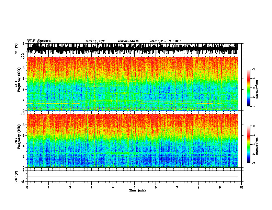The width and height of the screenshot is (272, 210).
Task: Click time axis tick label "10"
Action: click(x=241, y=187)
